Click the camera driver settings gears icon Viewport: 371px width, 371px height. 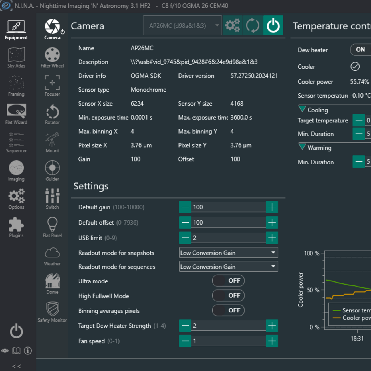[233, 25]
